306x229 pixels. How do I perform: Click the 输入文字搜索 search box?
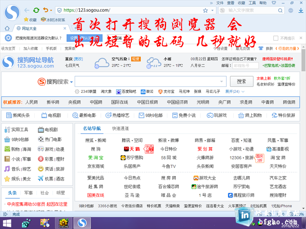click(x=252, y=10)
